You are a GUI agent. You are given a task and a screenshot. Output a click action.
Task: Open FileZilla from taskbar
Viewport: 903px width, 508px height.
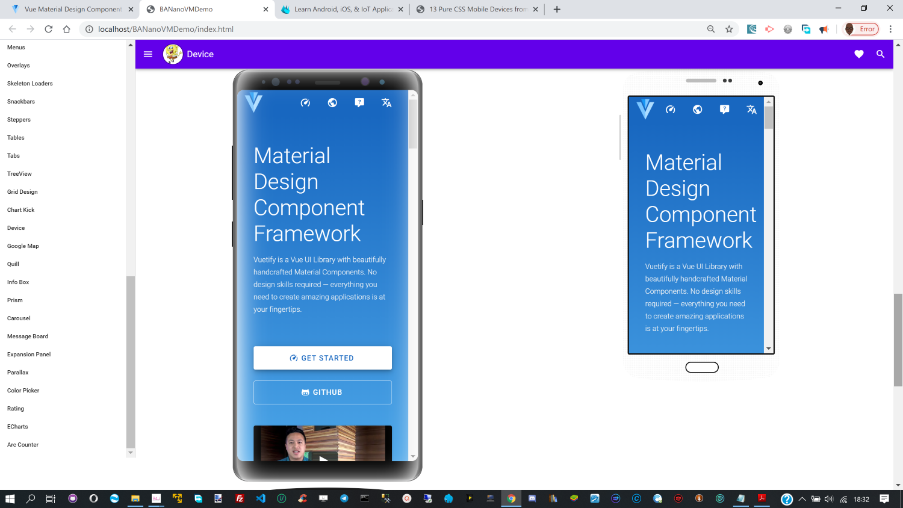pos(240,498)
